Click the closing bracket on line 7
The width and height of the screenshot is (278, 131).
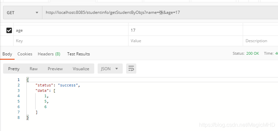click(x=37, y=112)
